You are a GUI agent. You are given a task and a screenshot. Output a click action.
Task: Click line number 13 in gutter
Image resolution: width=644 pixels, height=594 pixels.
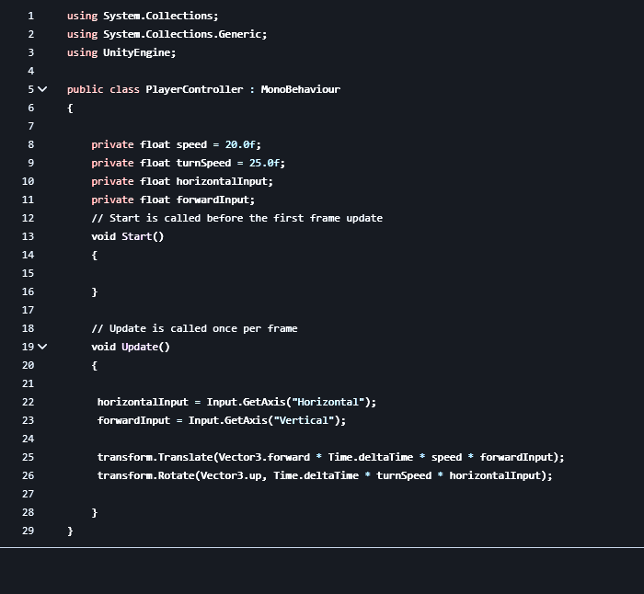(28, 236)
